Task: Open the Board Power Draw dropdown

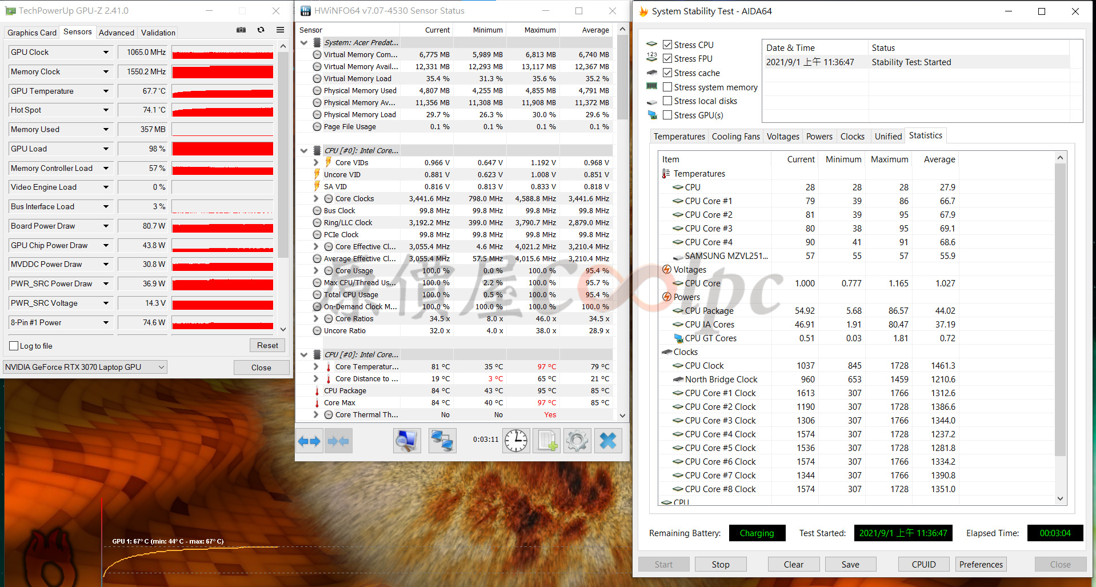Action: pyautogui.click(x=106, y=226)
